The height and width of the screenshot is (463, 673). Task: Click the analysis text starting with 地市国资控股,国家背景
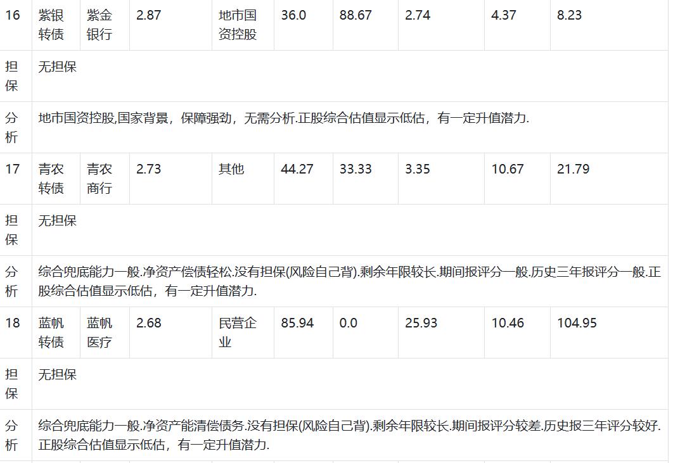pyautogui.click(x=284, y=118)
